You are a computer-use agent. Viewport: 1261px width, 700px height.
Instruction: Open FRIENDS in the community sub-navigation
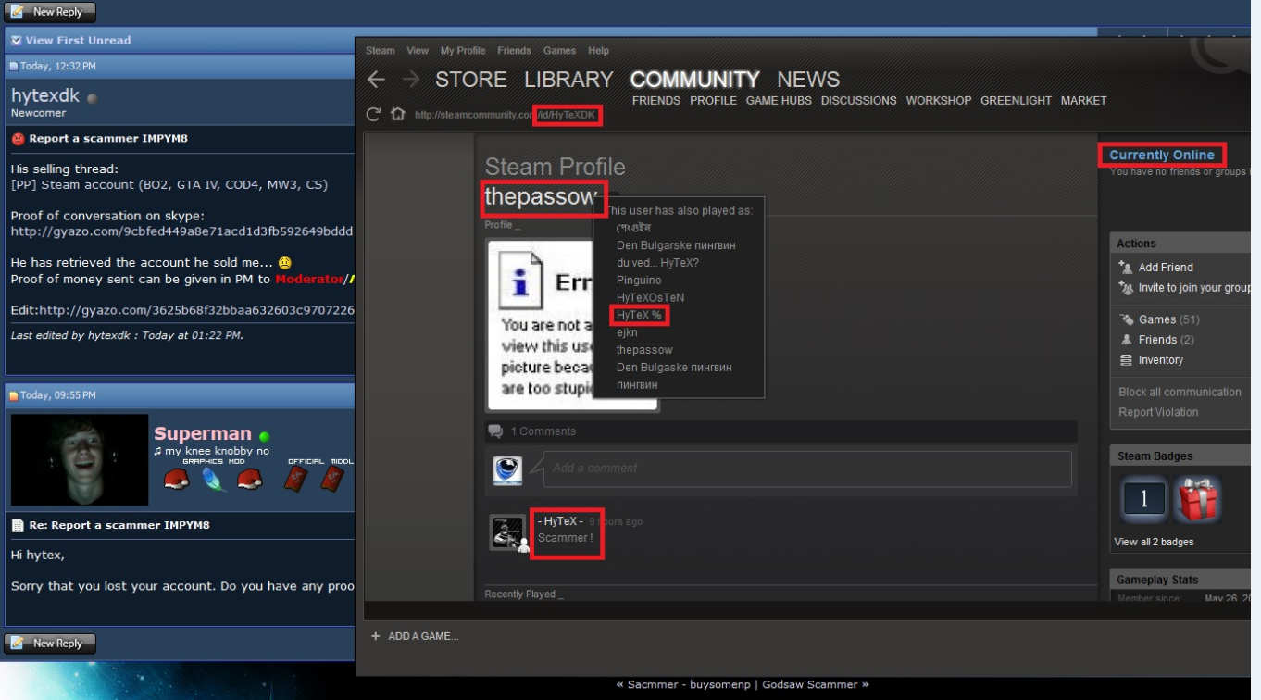(x=656, y=101)
